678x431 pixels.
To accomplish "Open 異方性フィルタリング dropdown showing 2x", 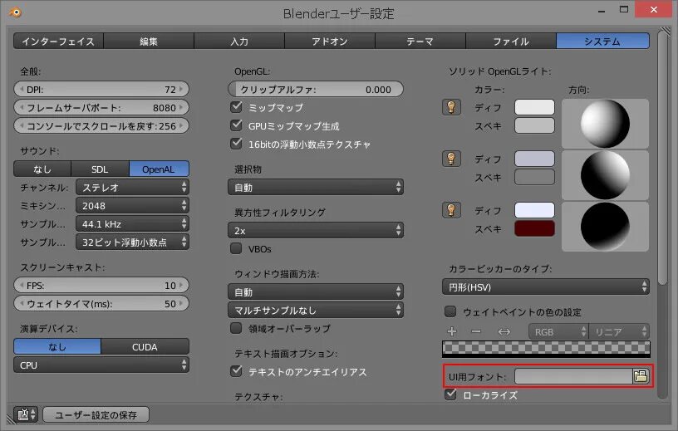I will 316,230.
